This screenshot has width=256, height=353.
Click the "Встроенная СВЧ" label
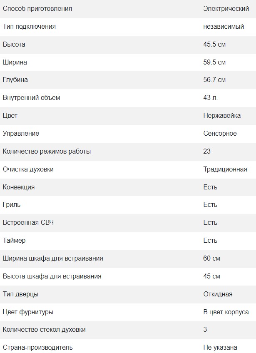coord(28,223)
